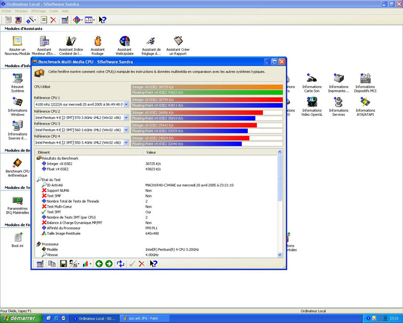403x323 pixels.
Task: Switch to Ordinateur Local taskbar button
Action: tap(94, 318)
